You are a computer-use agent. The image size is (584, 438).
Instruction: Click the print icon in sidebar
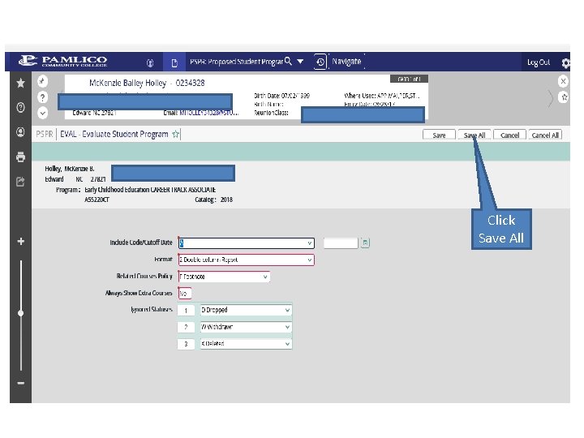(21, 157)
